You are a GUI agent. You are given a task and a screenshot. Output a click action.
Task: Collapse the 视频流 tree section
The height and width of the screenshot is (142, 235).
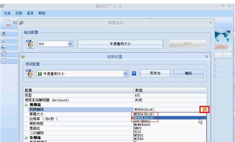pos(26,105)
